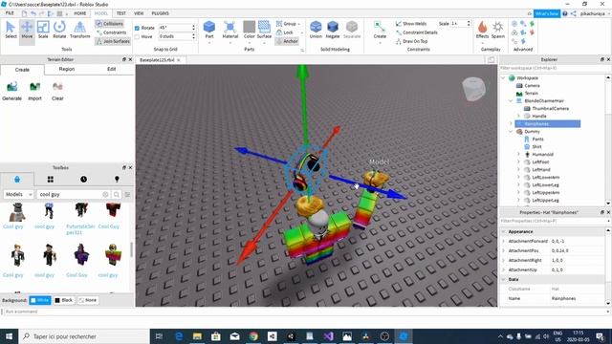The width and height of the screenshot is (612, 344).
Task: Switch to the HOME ribbon tab
Action: tap(79, 13)
